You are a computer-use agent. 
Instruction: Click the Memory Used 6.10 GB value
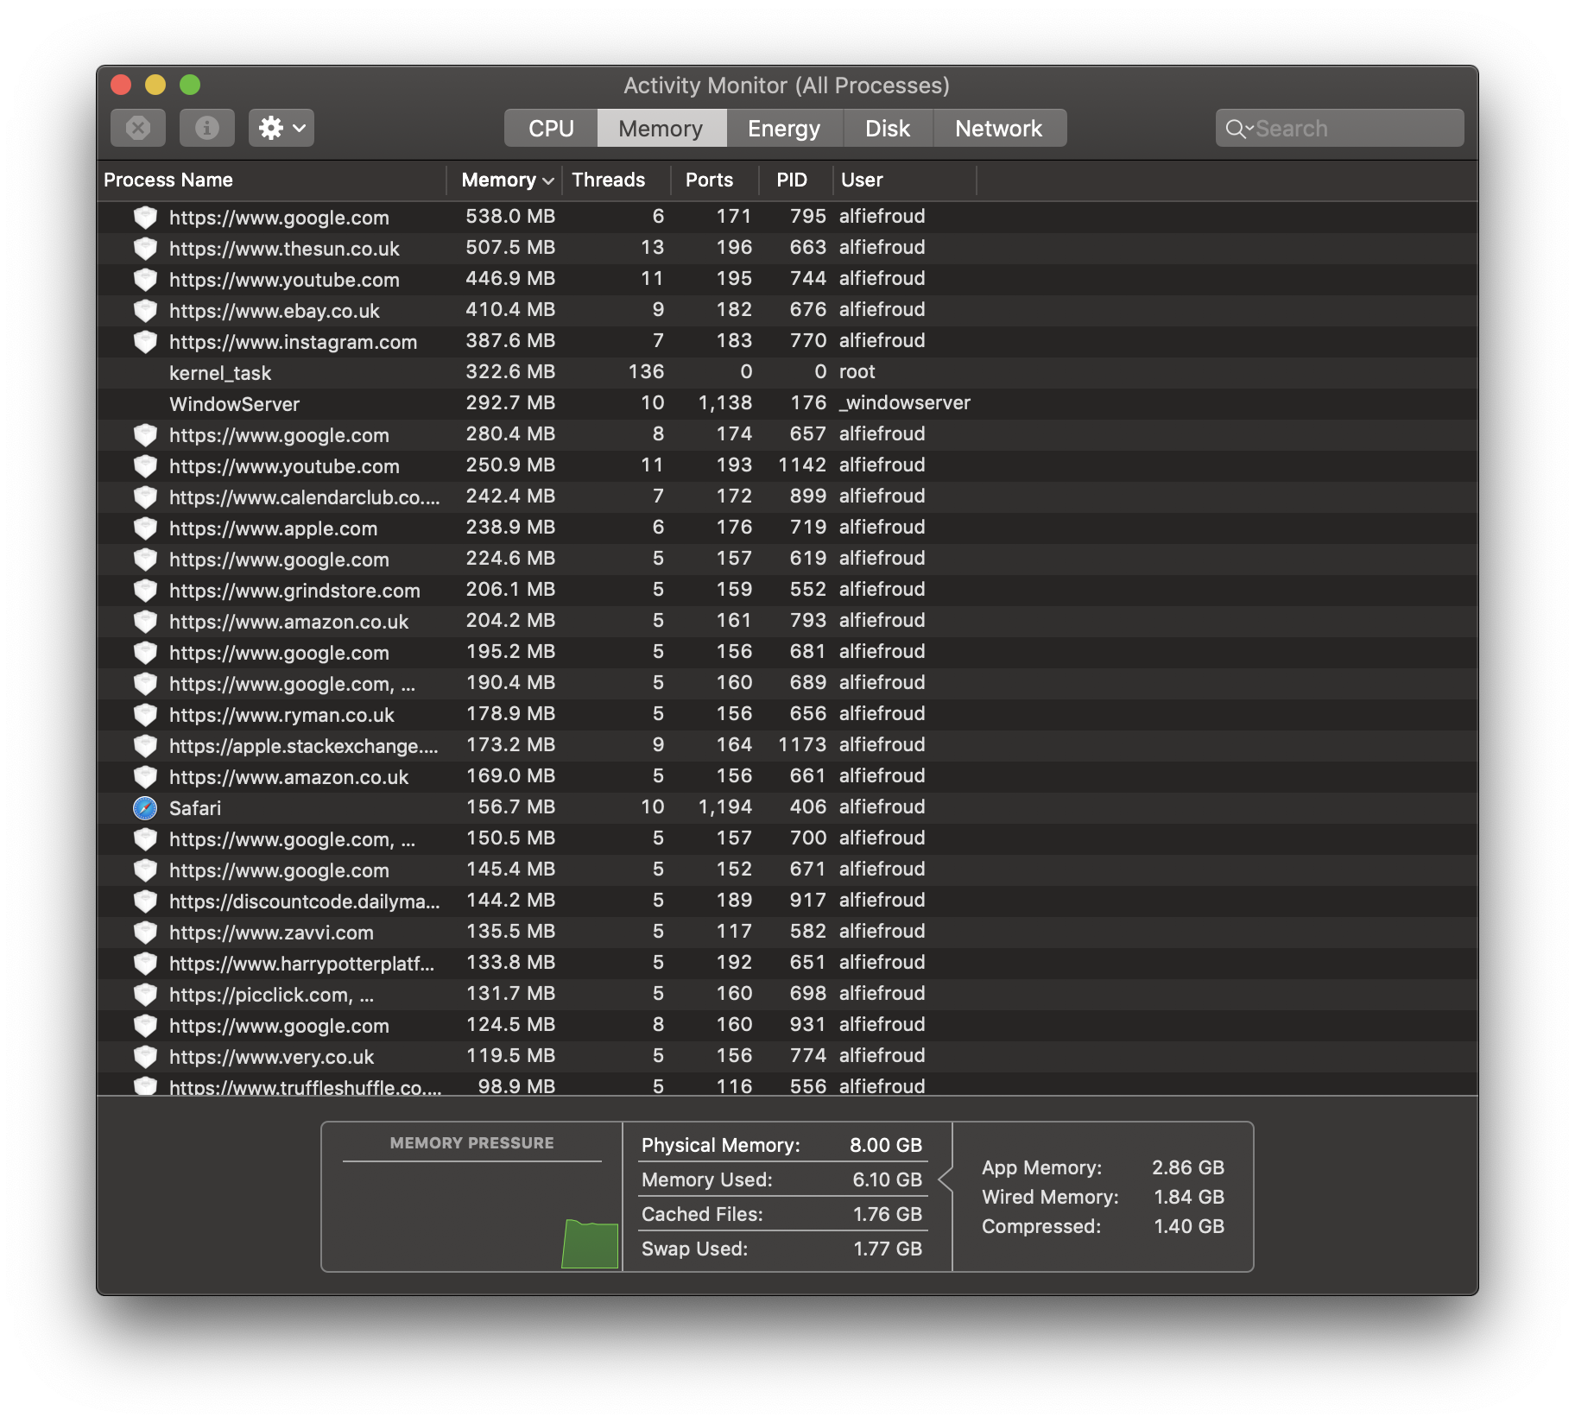tap(887, 1180)
